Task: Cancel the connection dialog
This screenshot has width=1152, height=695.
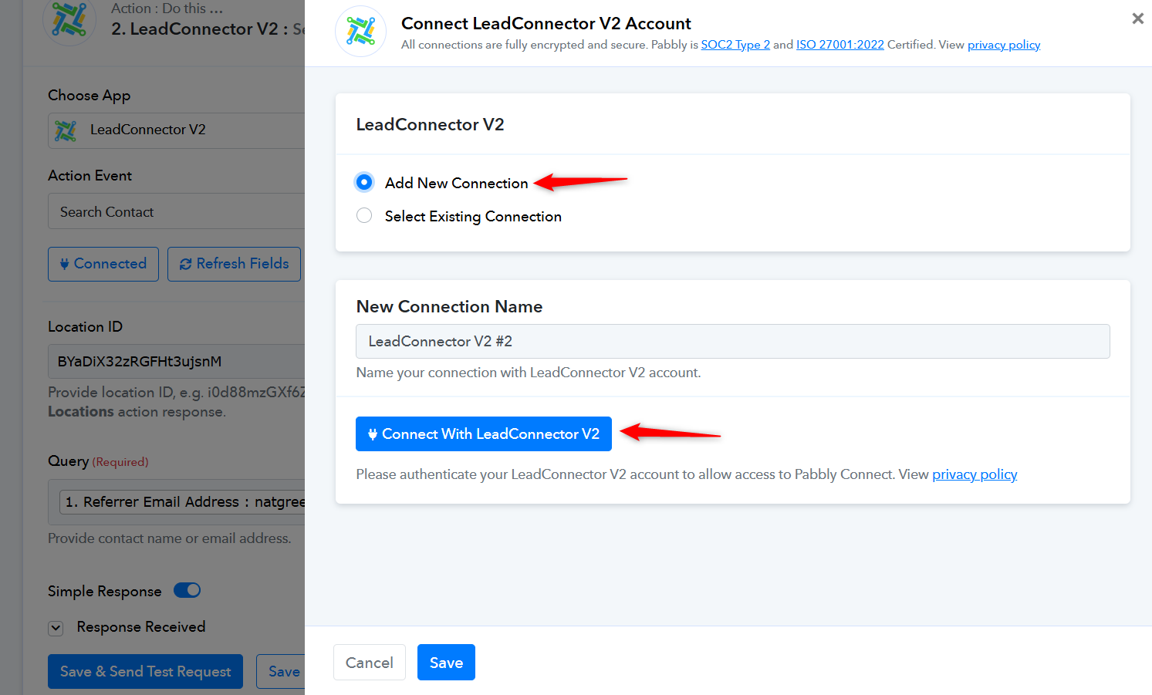Action: pyautogui.click(x=369, y=663)
